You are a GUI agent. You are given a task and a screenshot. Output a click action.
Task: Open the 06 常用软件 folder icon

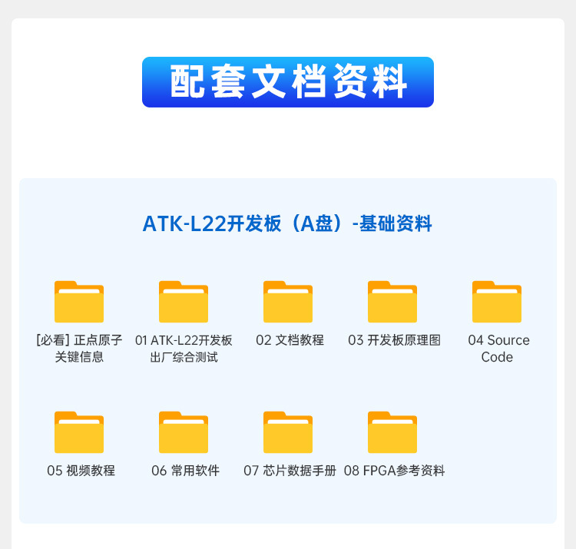click(184, 432)
